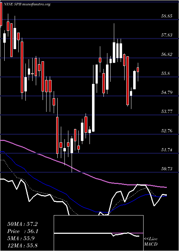Screen dimensions: 179x251
Task: Click the Price : 56.1 readout
Action: tap(23, 231)
